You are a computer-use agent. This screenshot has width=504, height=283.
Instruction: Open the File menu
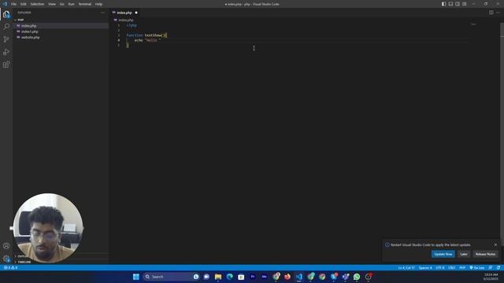(x=14, y=4)
